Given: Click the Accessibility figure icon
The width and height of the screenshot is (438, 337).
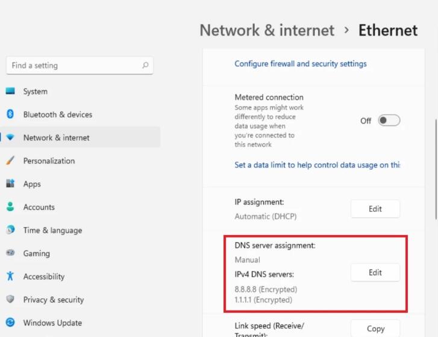Looking at the screenshot, I should point(10,276).
